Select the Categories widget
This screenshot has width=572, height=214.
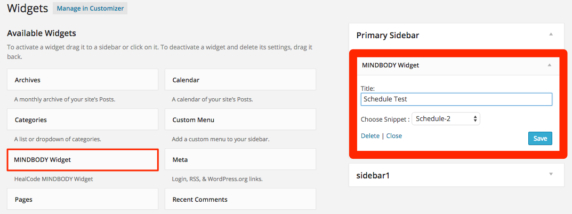(83, 119)
